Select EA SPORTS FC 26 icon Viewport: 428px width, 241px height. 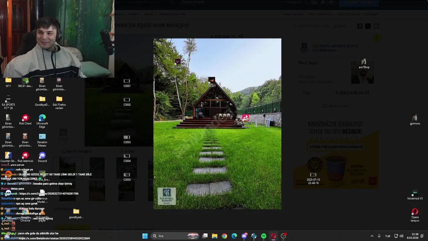pyautogui.click(x=8, y=103)
